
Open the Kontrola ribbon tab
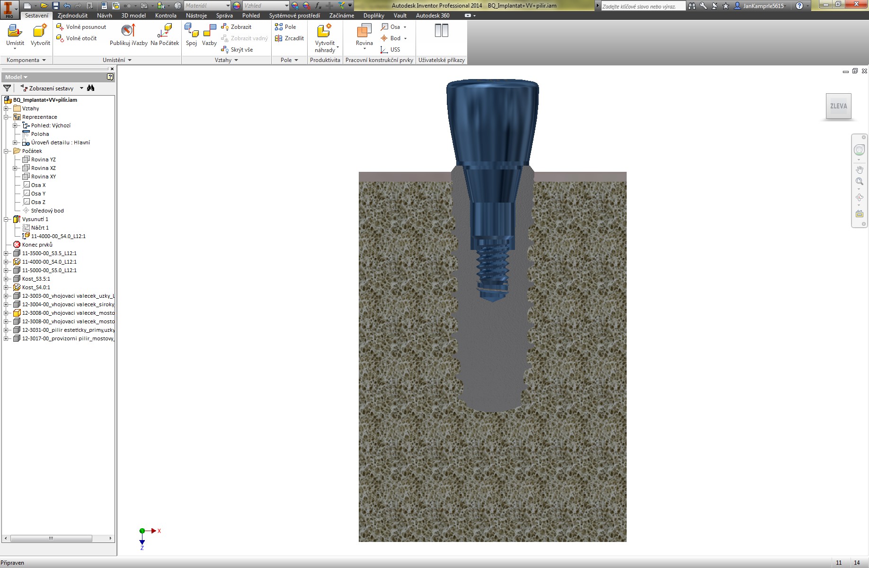pos(166,16)
